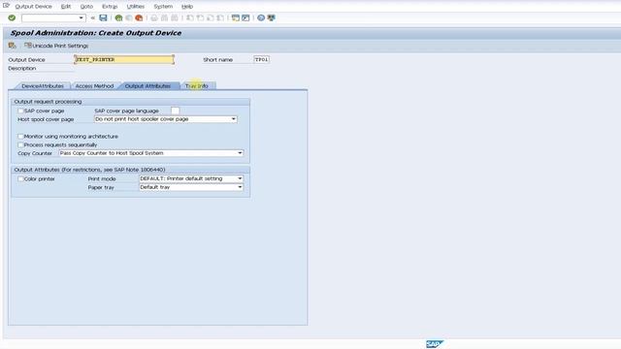
Task: Click the Last Page icon
Action: 220,17
